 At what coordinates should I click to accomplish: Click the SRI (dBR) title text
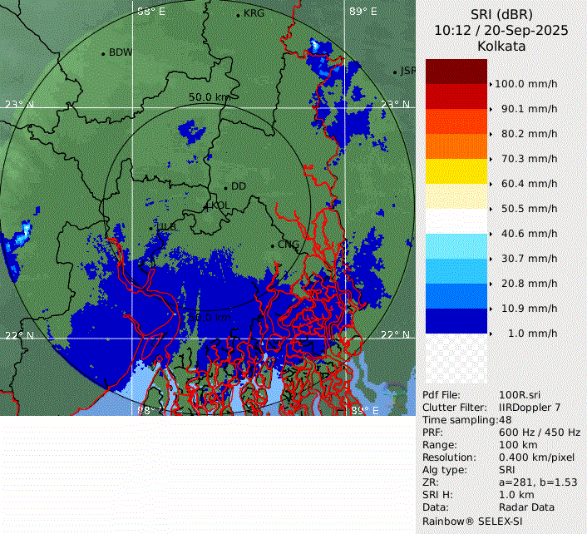click(501, 15)
